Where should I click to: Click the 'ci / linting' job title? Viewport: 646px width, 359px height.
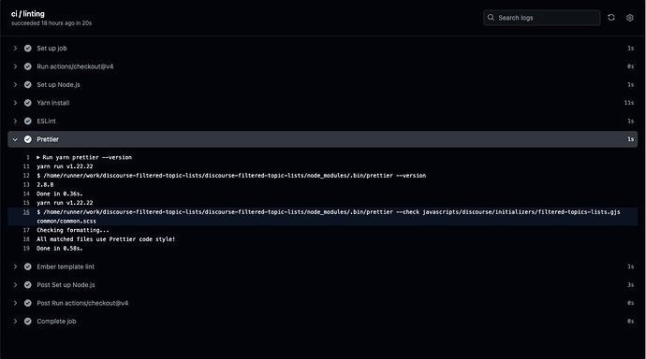coord(27,14)
